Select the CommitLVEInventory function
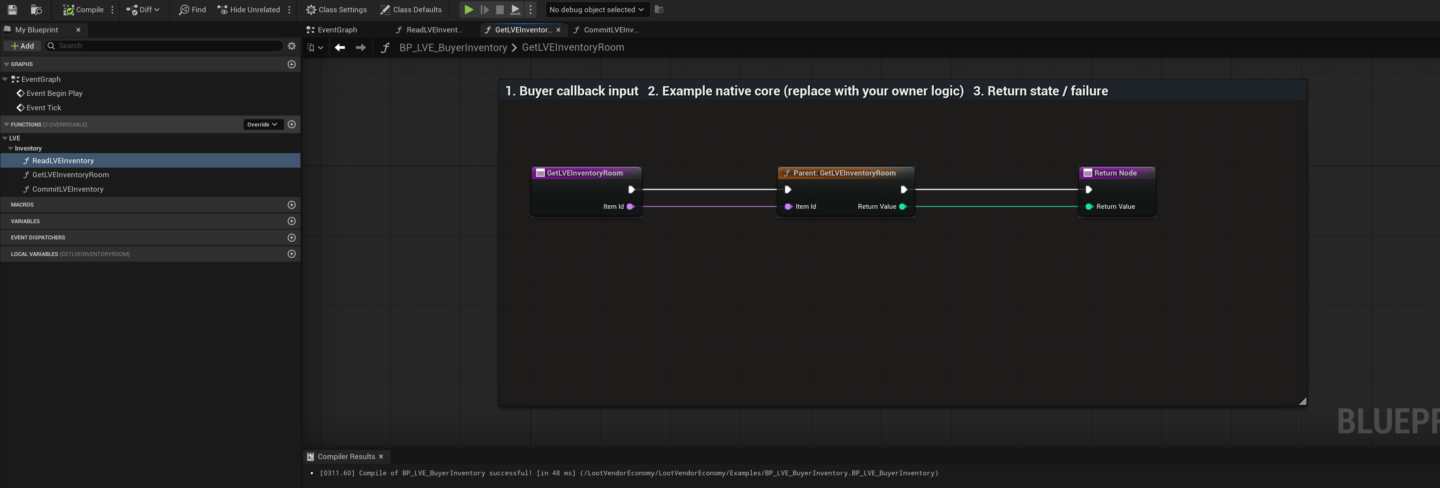The image size is (1440, 488). pyautogui.click(x=67, y=189)
